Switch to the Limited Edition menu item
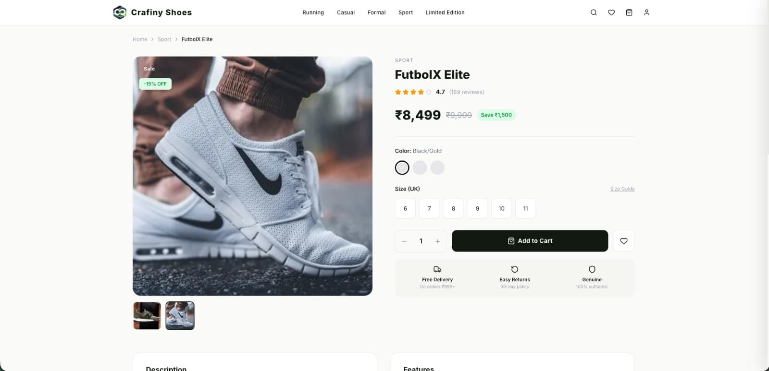Screen dimensions: 769x371 point(445,12)
